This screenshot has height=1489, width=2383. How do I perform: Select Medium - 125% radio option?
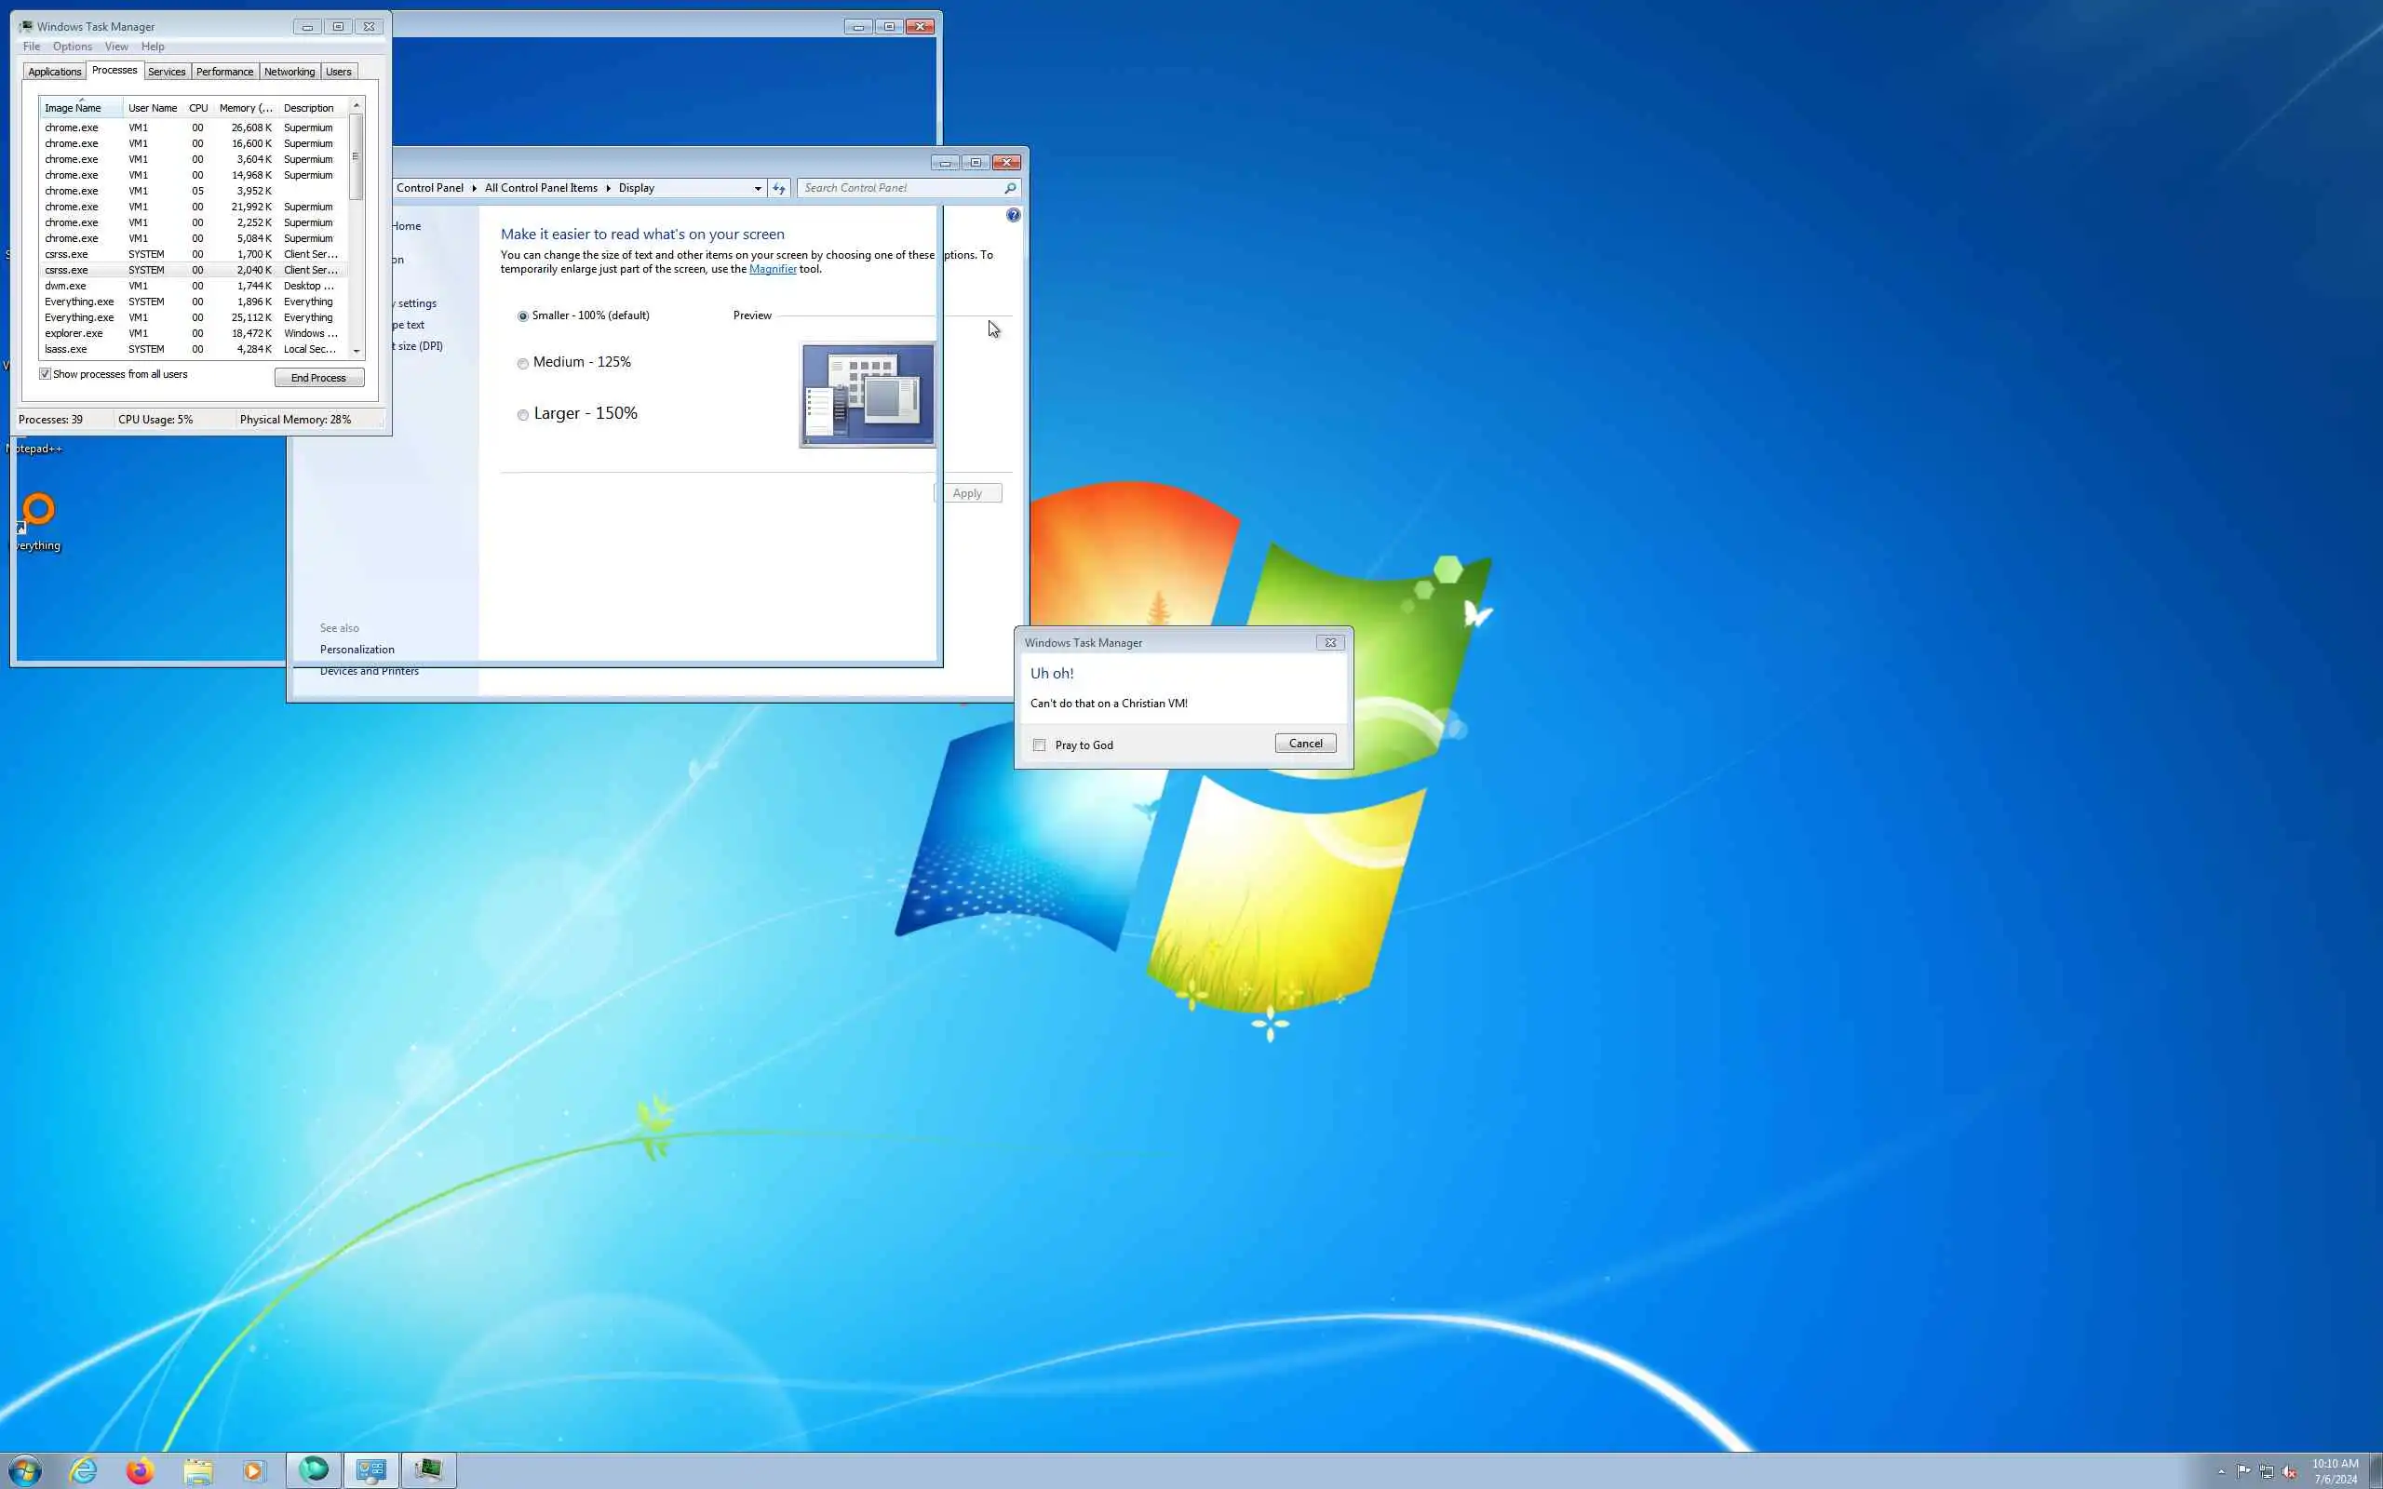click(523, 363)
